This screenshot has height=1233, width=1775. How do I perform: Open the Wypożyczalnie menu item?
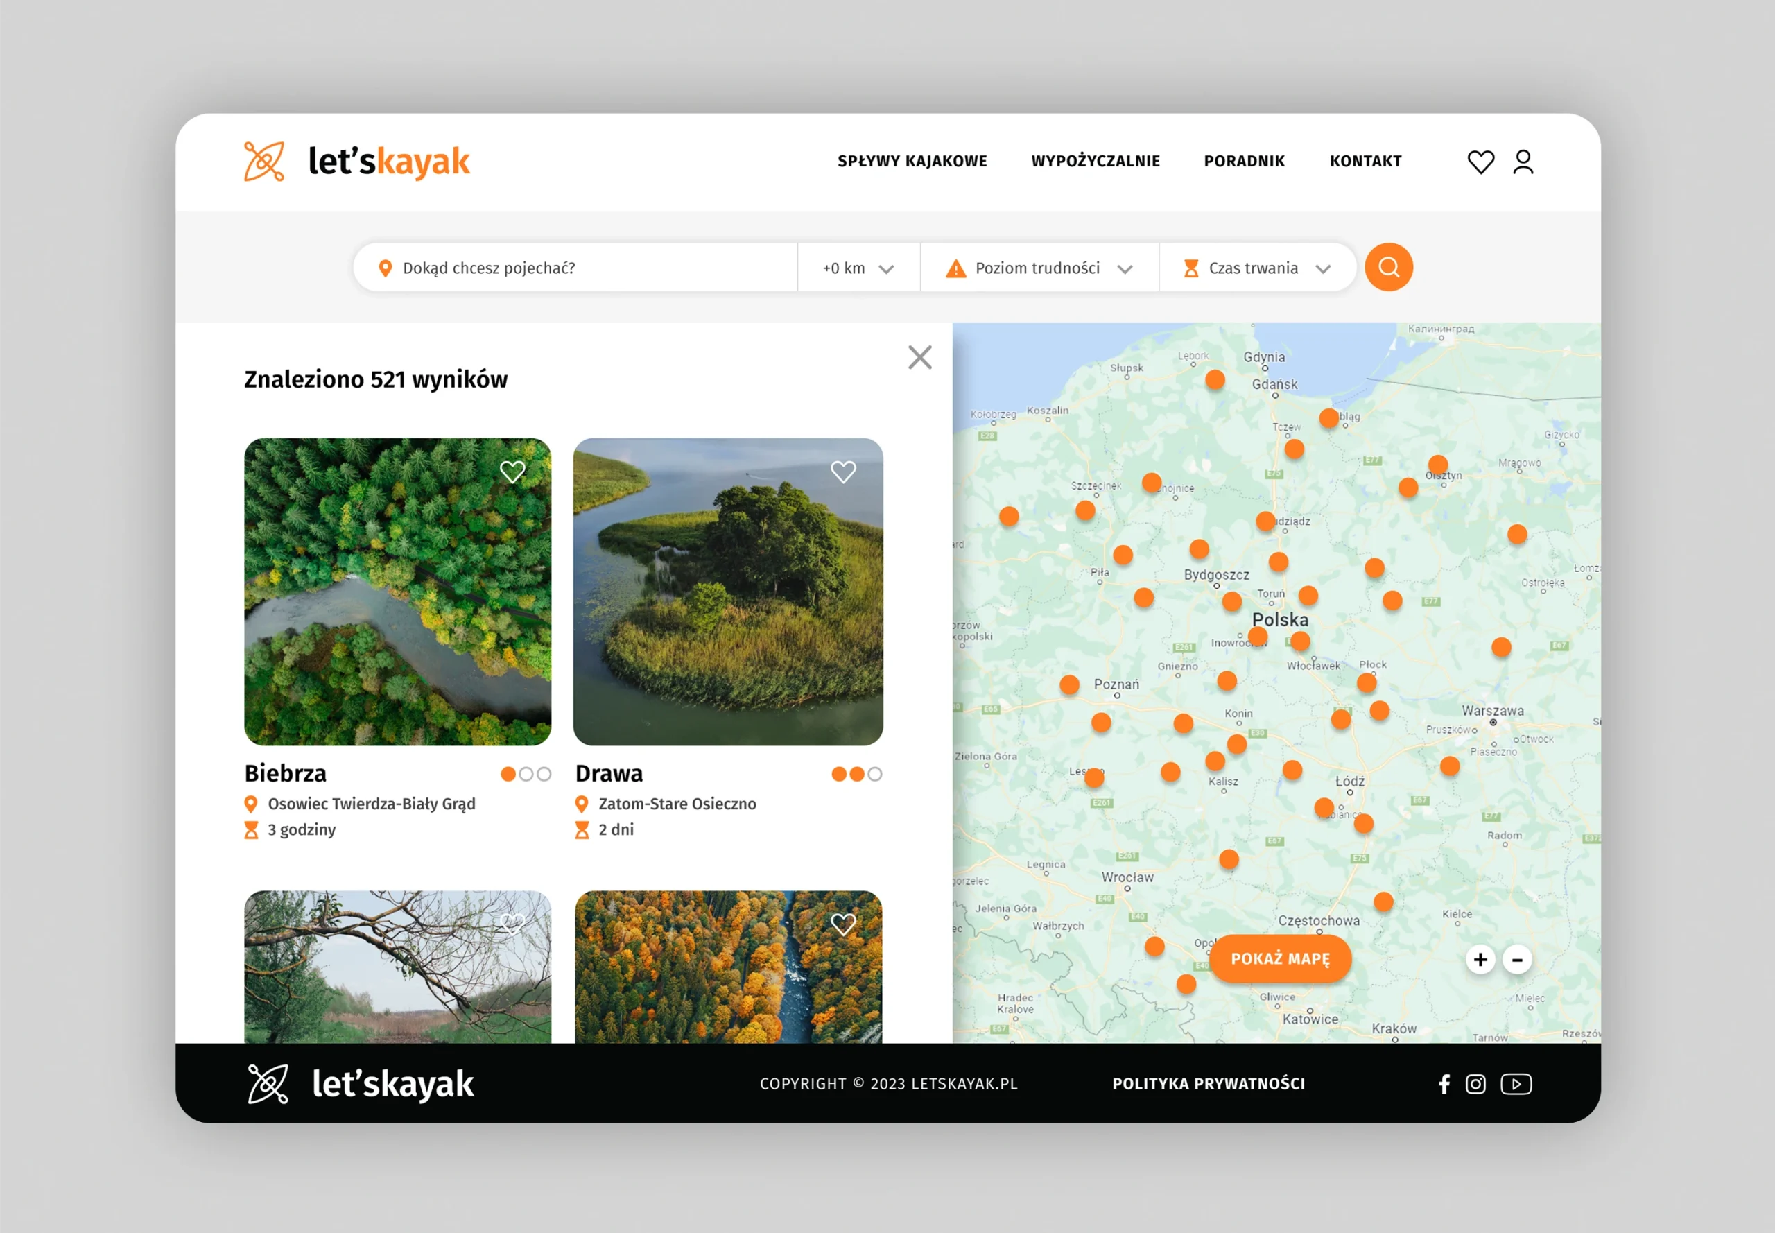1095,161
